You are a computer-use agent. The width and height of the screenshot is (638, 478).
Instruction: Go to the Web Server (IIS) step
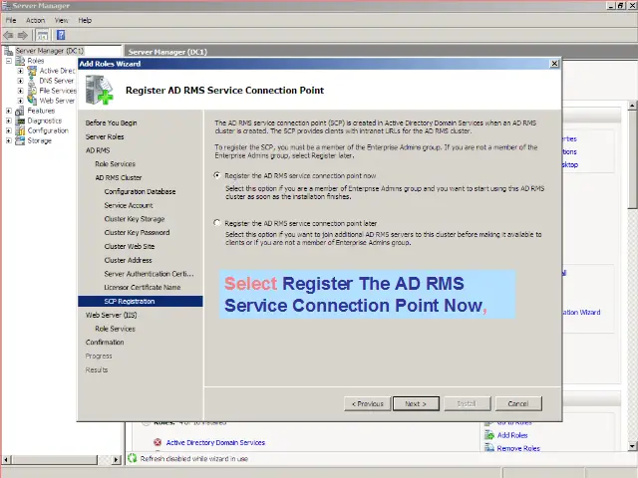[x=111, y=315]
